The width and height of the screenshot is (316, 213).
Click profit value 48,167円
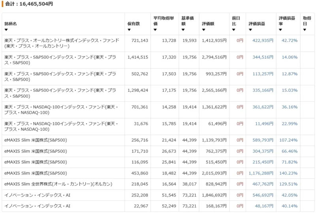click(x=264, y=206)
